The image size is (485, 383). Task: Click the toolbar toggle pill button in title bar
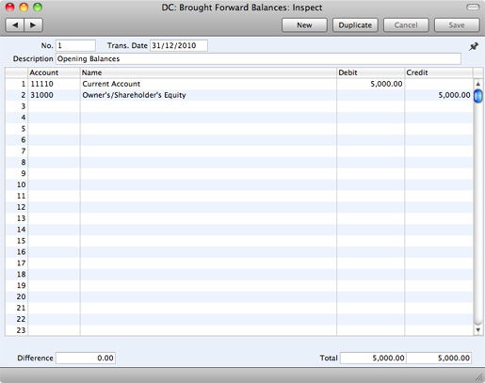[x=473, y=8]
